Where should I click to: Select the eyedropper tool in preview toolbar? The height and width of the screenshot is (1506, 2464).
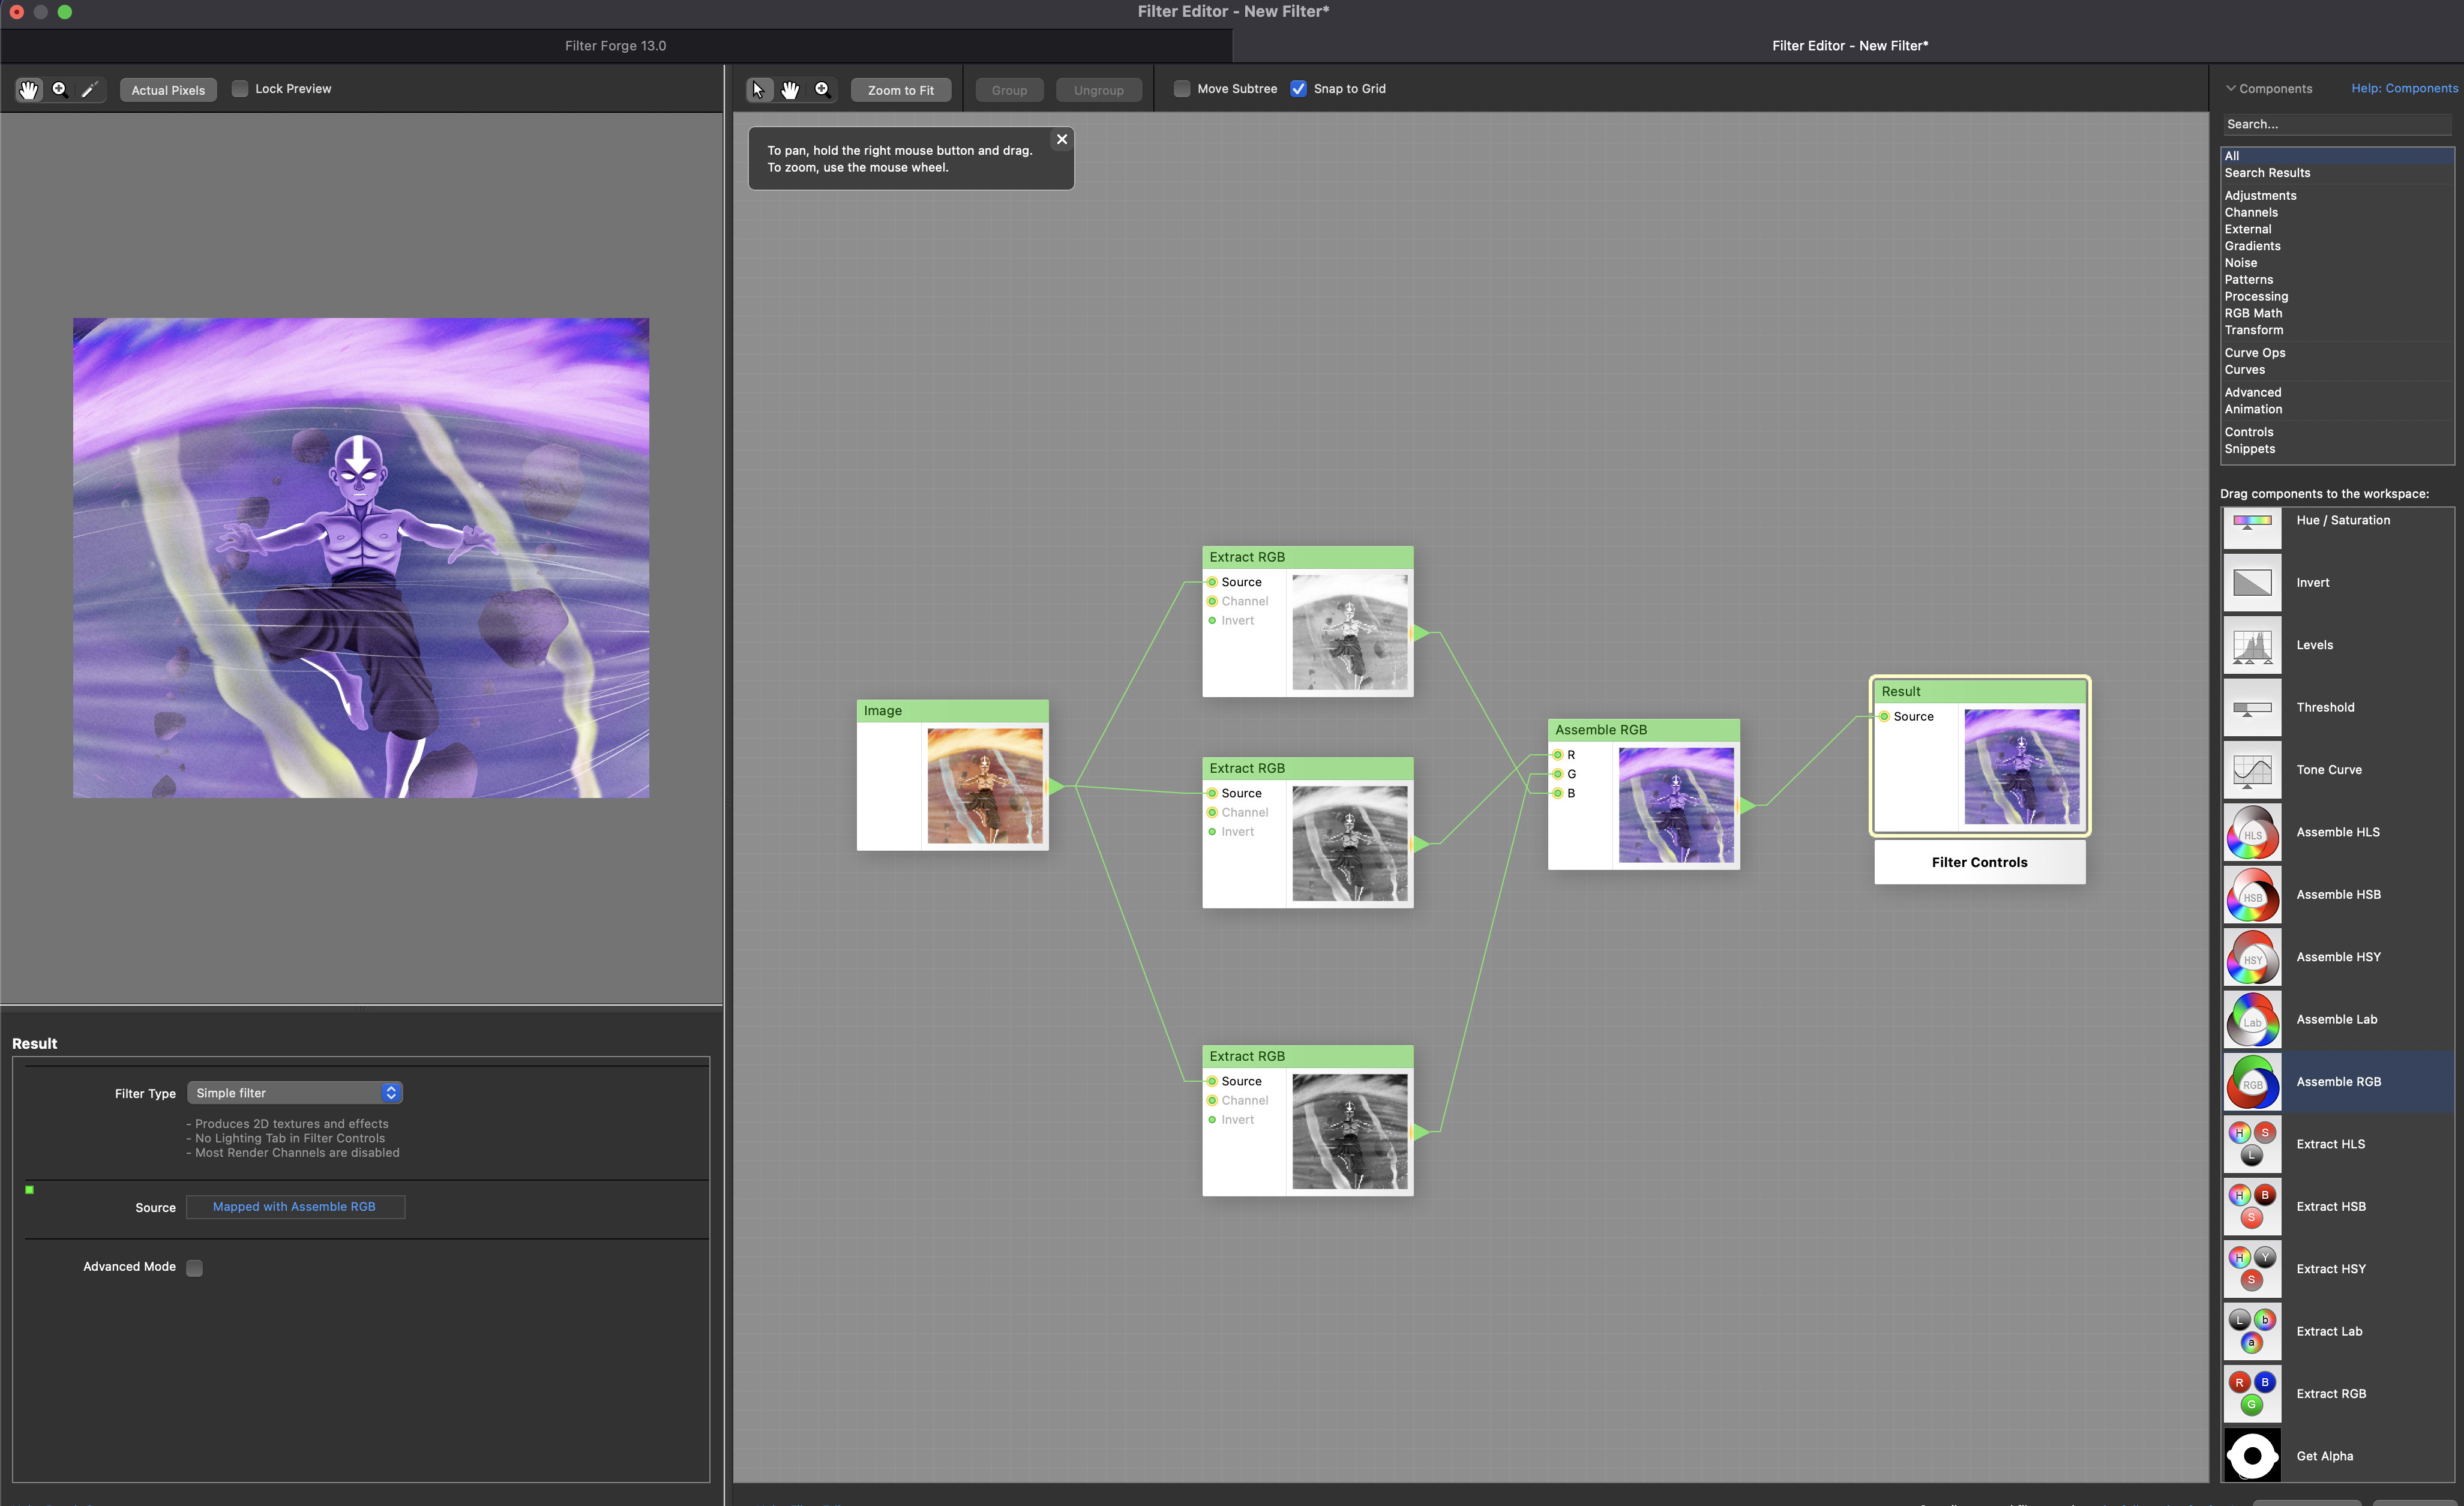pyautogui.click(x=89, y=90)
